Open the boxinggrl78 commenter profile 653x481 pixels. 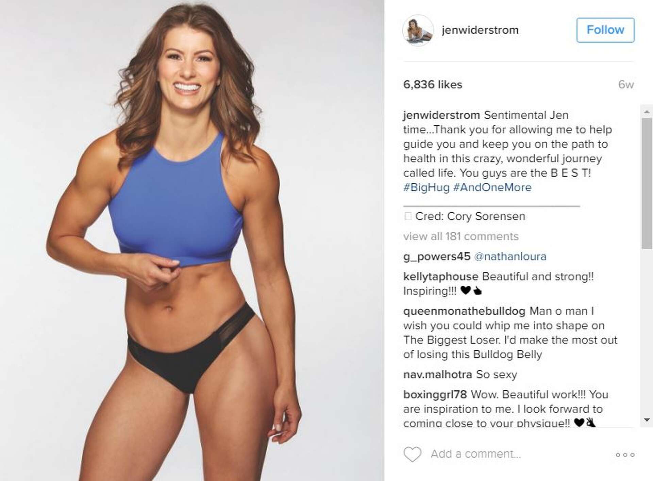[x=435, y=394]
